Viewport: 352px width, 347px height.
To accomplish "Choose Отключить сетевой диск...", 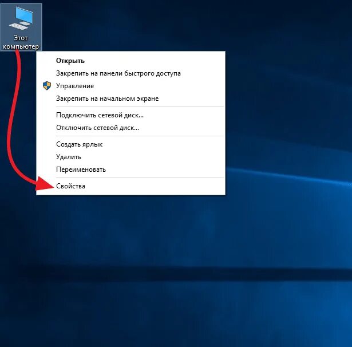I will [x=130, y=128].
